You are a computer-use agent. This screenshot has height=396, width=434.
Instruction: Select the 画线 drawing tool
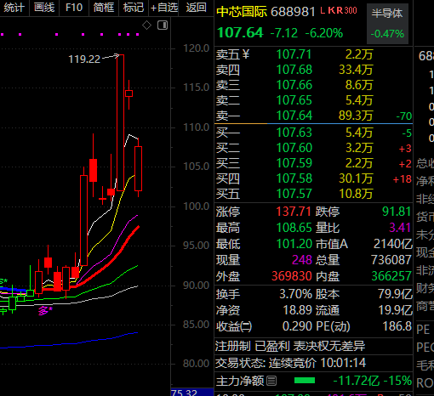[x=44, y=8]
